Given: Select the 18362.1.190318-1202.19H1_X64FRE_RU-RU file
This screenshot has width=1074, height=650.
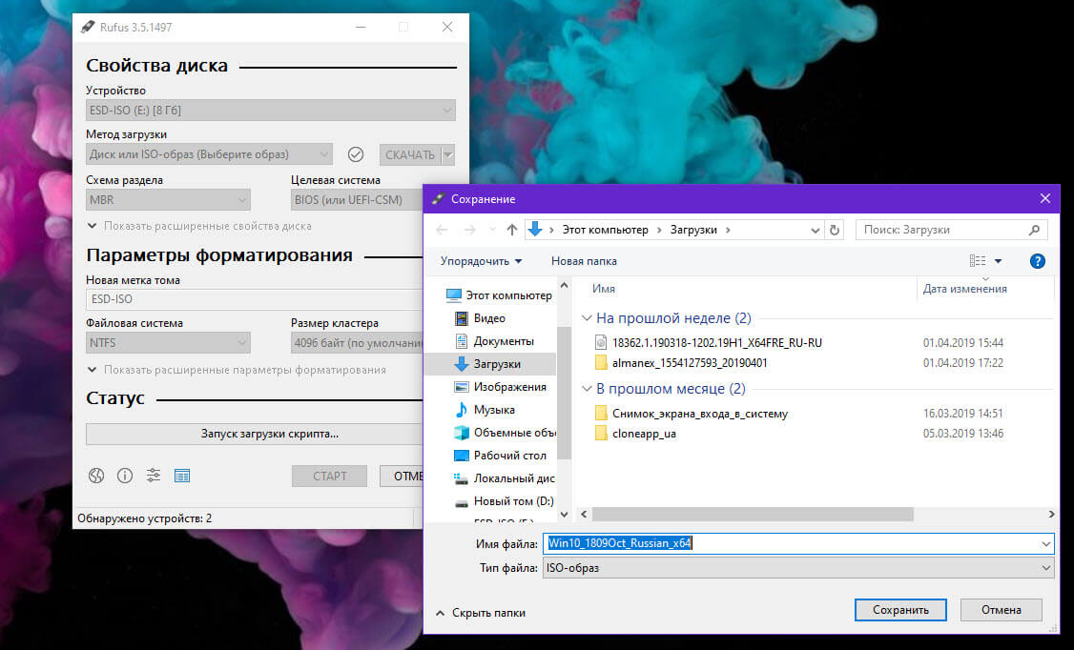Looking at the screenshot, I should [716, 343].
